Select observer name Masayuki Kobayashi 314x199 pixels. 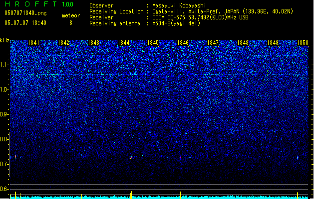point(179,5)
